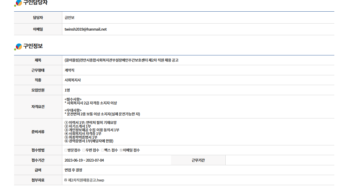Click the 구인담당자 section colored circle icon
Image resolution: width=345 pixels, height=187 pixels.
18,3
